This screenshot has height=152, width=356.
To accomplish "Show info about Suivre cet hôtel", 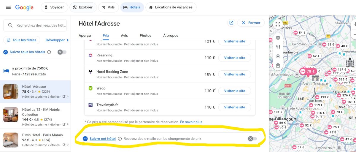I will 120,139.
